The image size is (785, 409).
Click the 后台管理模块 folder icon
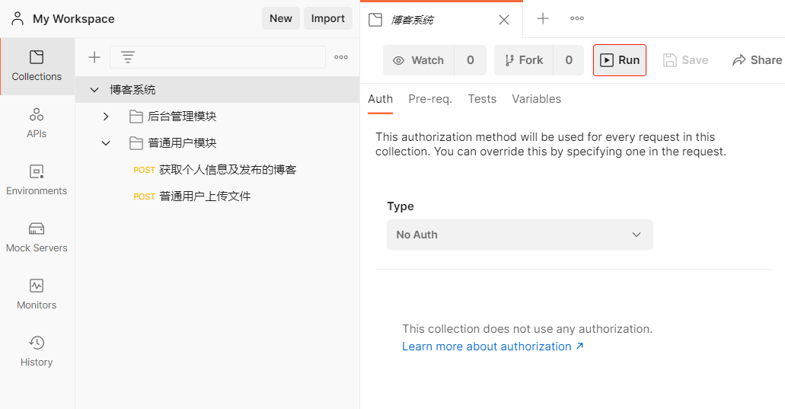(x=136, y=117)
